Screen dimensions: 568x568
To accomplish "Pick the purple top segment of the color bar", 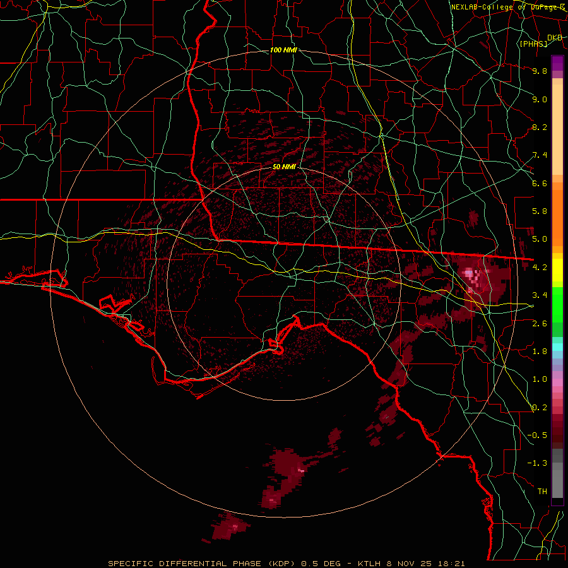I will click(x=557, y=63).
